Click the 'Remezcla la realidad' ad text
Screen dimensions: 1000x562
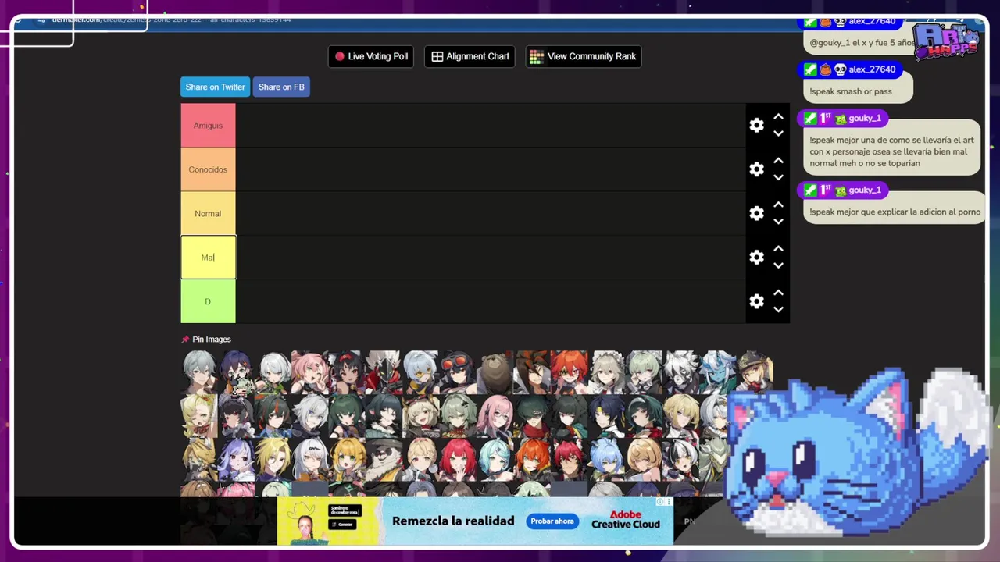[x=453, y=521]
